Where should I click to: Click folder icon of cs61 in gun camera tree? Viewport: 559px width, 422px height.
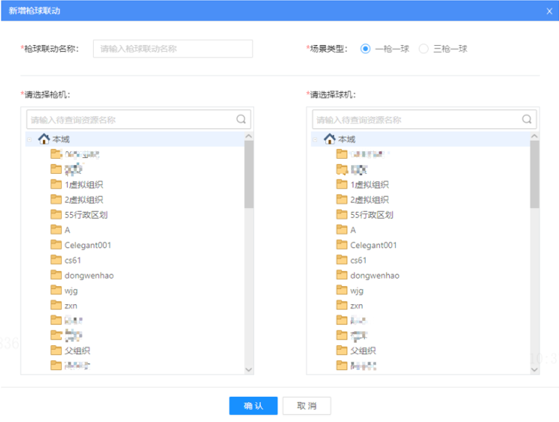pyautogui.click(x=56, y=260)
